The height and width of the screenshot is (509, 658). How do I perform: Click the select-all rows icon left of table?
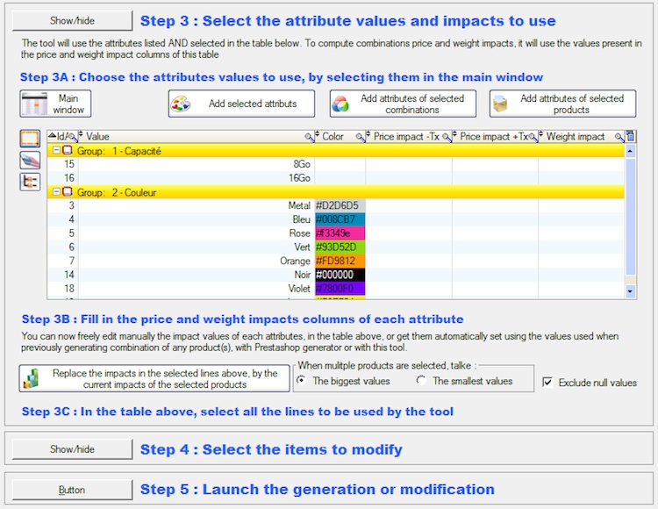tap(30, 139)
